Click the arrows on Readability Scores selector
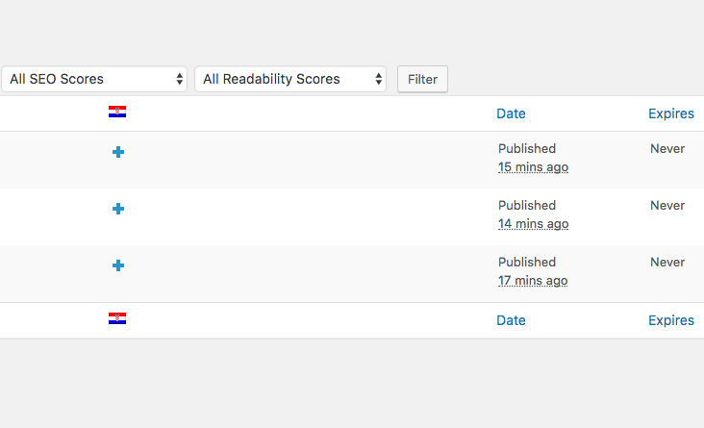 [x=379, y=79]
